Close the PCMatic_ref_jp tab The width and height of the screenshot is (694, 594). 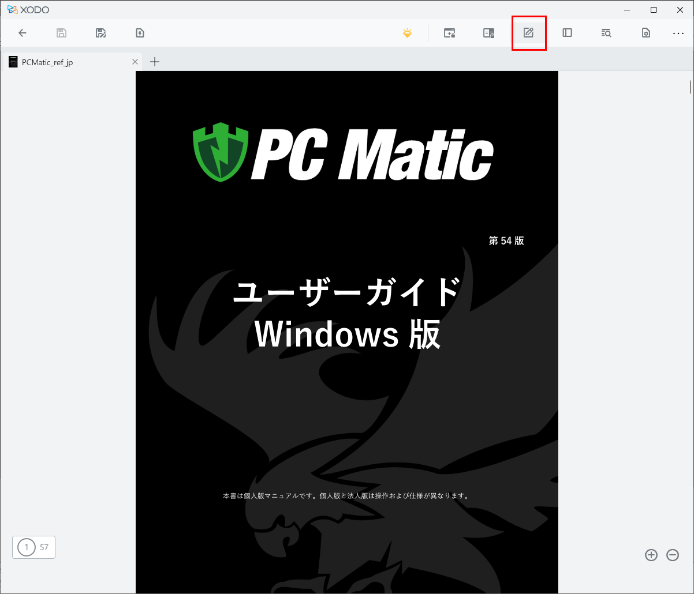[135, 62]
